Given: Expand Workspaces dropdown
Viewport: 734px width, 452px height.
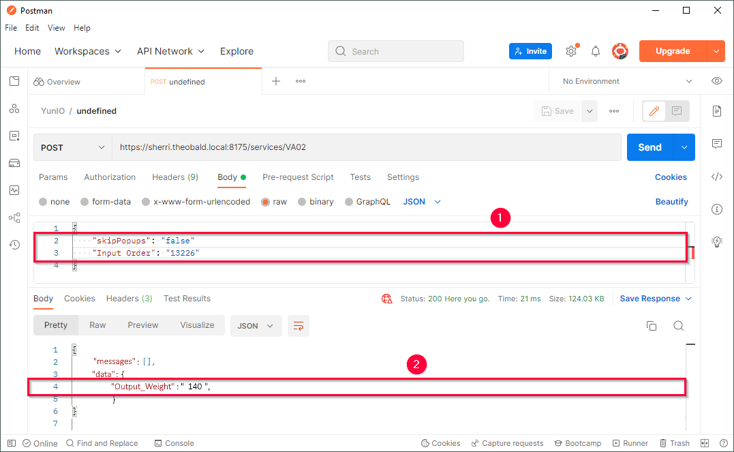Looking at the screenshot, I should (87, 51).
